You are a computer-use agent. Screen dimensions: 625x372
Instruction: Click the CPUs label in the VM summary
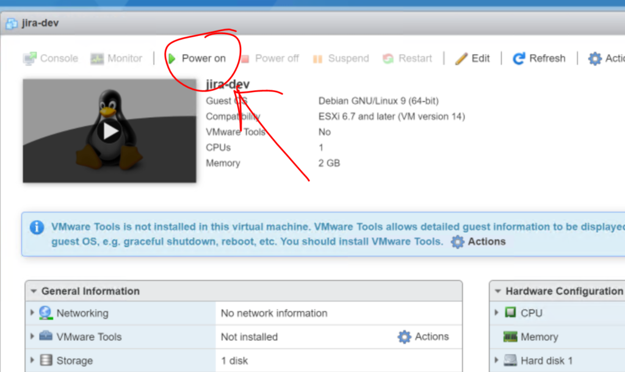pos(218,148)
